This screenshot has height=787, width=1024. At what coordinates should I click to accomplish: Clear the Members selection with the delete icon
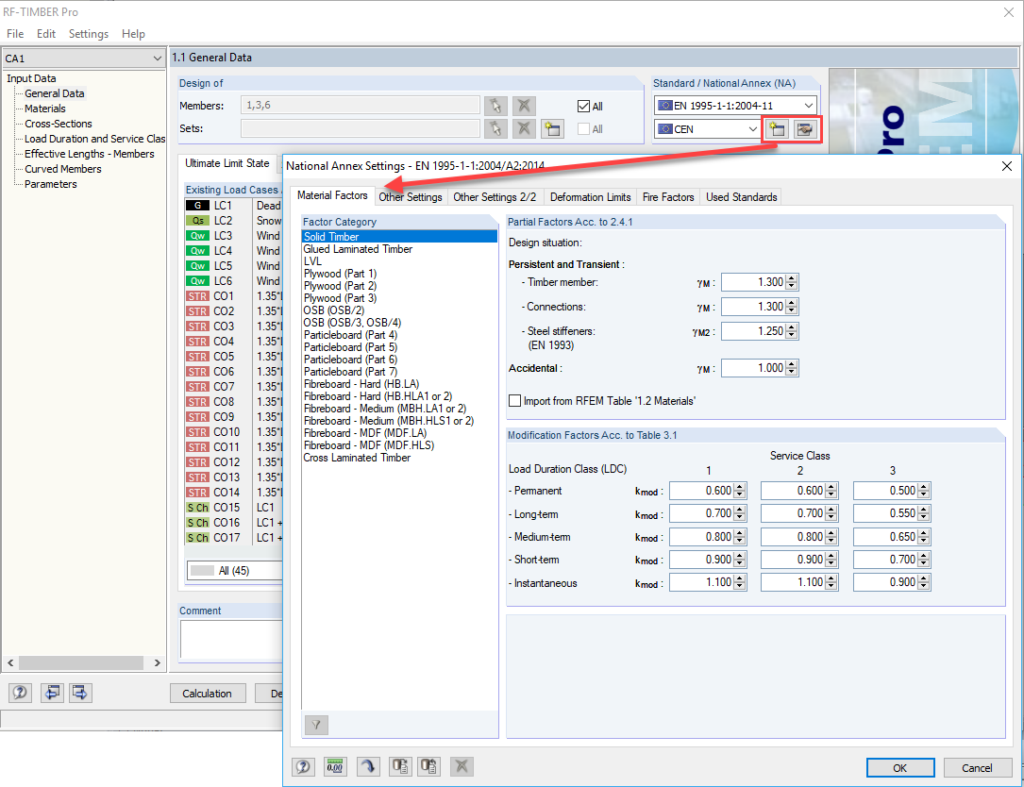pos(524,106)
